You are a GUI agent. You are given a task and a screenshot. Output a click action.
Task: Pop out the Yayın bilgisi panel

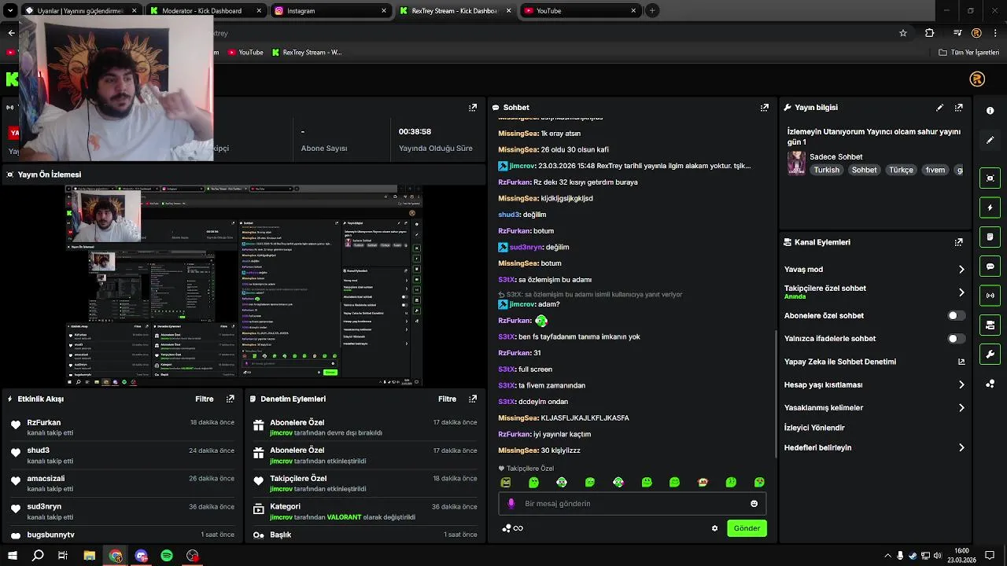coord(958,108)
